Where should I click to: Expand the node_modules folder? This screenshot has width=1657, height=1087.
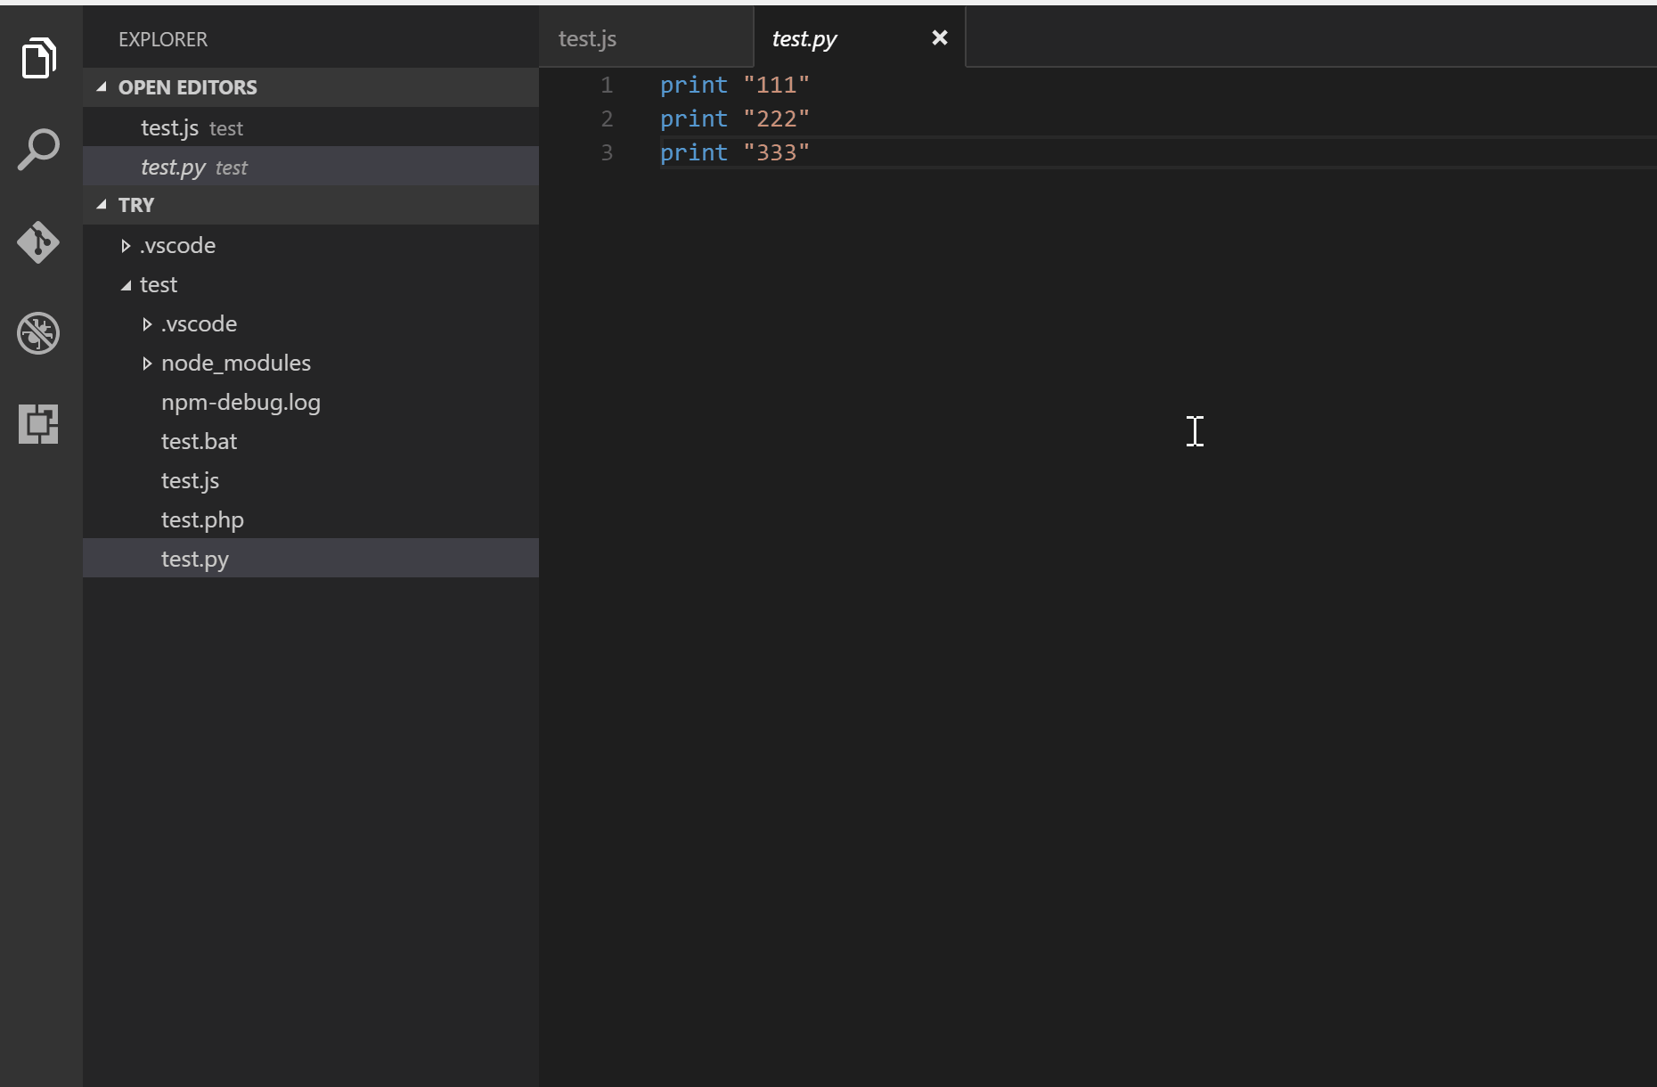[x=146, y=363]
